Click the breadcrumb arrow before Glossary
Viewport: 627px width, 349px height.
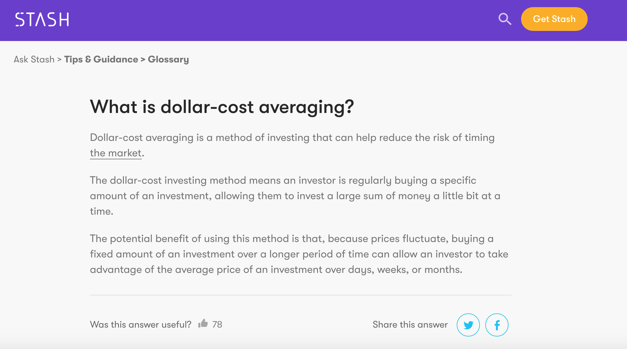coord(143,59)
